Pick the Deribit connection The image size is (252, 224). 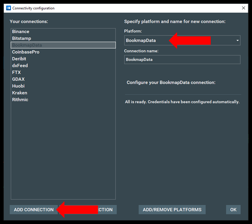click(63, 59)
